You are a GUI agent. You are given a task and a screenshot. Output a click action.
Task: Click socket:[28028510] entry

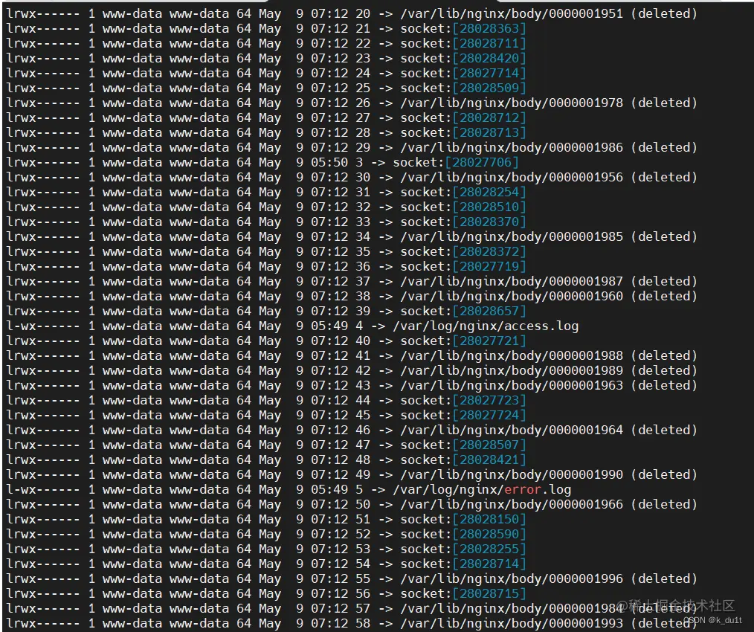tap(463, 207)
